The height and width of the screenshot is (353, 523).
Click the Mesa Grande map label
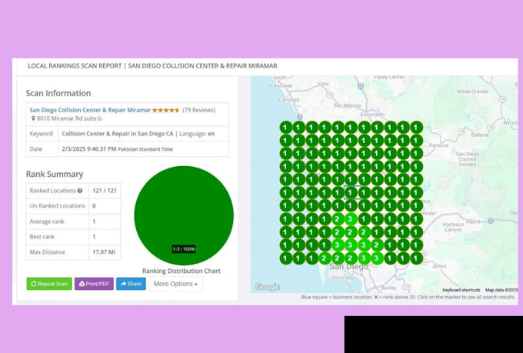[472, 92]
